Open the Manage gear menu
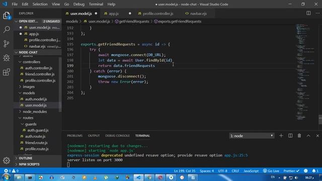Viewport: 322px width, 181px height. pyautogui.click(x=7, y=160)
